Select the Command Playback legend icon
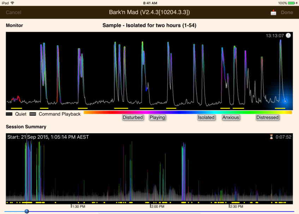299x214 pixels. 33,114
